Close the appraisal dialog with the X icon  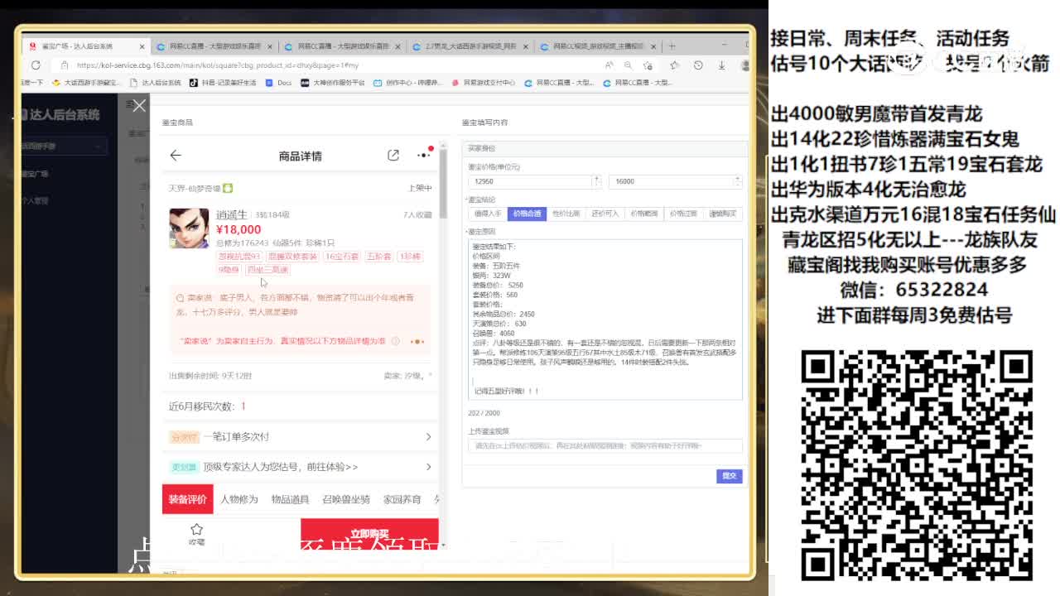[x=139, y=105]
